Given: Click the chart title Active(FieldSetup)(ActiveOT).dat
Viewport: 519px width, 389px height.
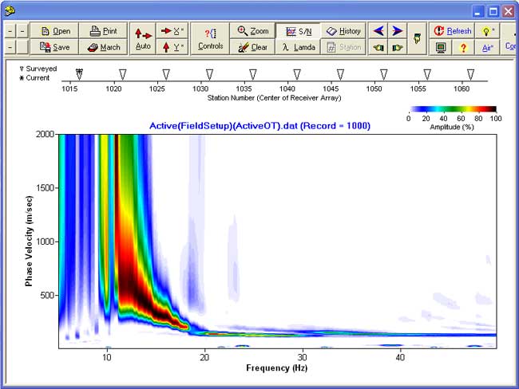Looking at the screenshot, I should click(x=259, y=126).
